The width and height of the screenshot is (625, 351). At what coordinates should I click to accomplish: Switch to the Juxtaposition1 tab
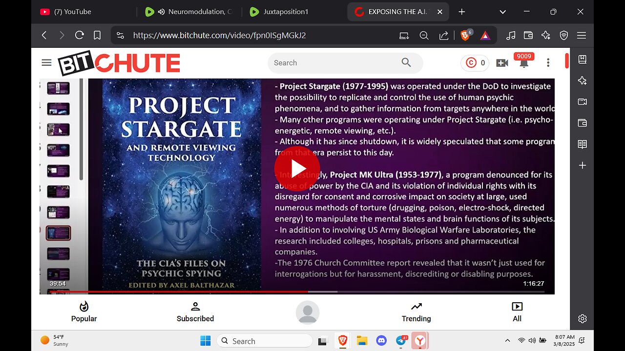click(293, 12)
